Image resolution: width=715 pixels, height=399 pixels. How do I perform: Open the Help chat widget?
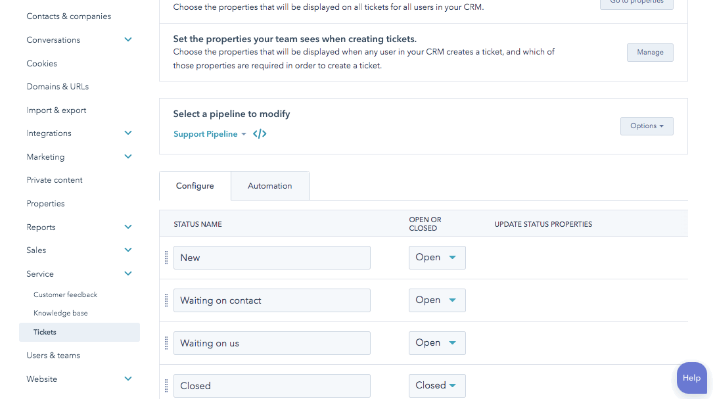pos(691,378)
